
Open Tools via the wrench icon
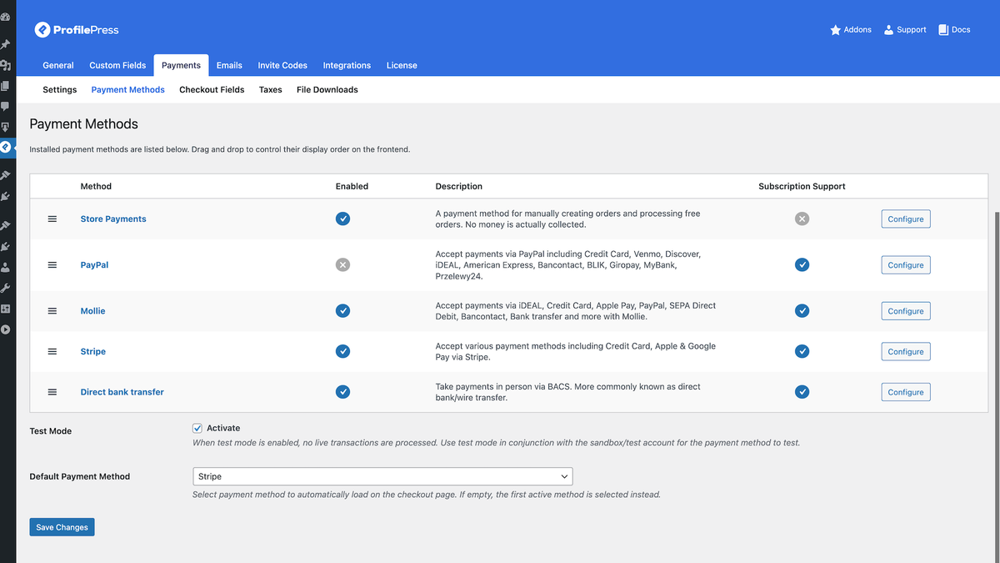(x=7, y=288)
